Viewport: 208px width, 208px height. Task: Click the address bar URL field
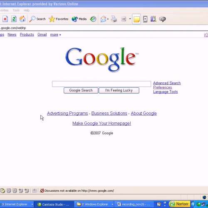104,28
